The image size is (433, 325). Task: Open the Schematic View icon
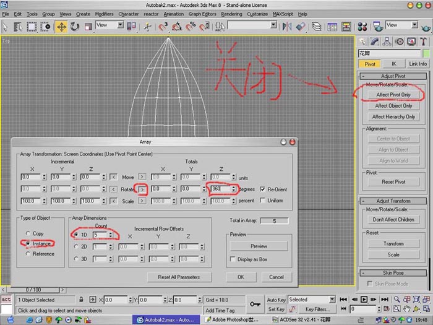pyautogui.click(x=346, y=27)
